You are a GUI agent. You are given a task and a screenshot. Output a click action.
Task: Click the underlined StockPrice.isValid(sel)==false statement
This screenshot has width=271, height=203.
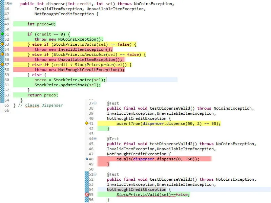tap(153, 195)
